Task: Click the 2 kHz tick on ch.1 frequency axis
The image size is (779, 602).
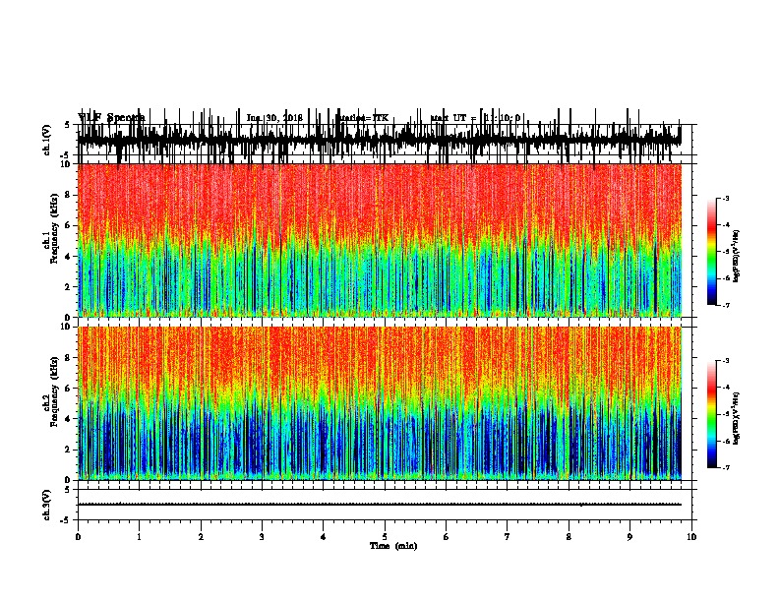Action: [x=68, y=286]
